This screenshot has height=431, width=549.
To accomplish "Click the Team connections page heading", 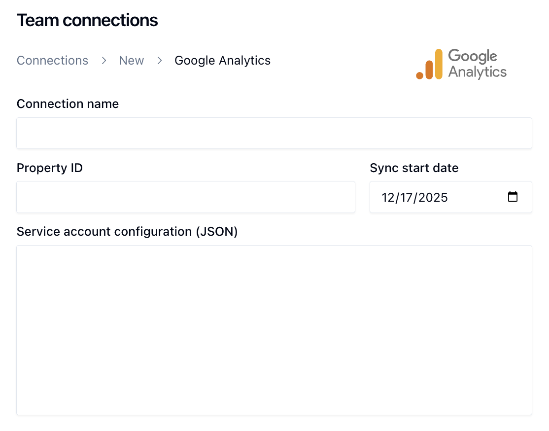I will click(87, 20).
